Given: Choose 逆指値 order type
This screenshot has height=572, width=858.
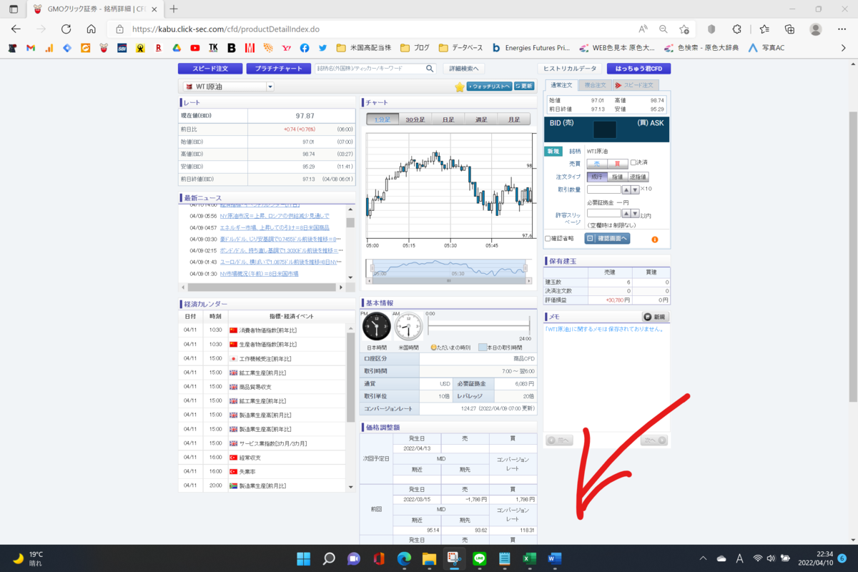Looking at the screenshot, I should tap(638, 177).
